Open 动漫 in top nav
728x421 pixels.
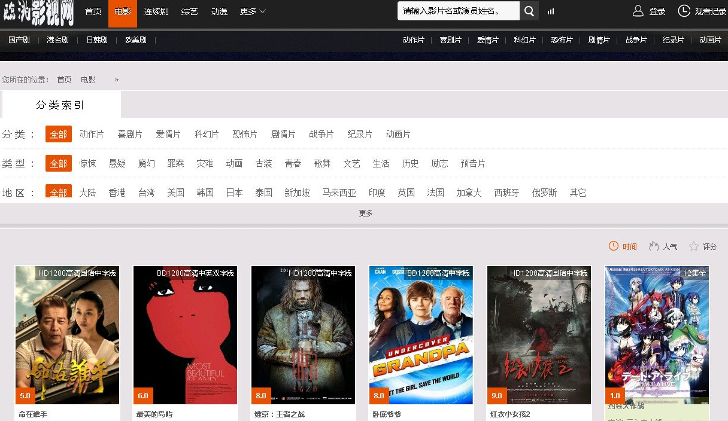219,11
